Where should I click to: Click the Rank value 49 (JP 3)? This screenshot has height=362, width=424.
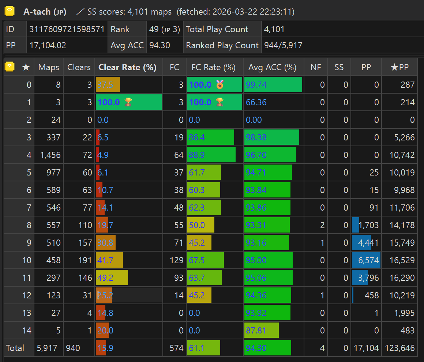click(165, 29)
